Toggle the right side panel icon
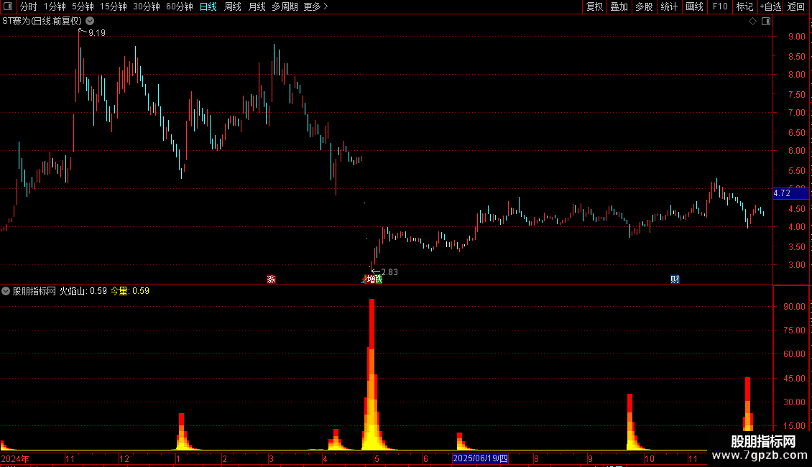Image resolution: width=812 pixels, height=467 pixels. click(766, 22)
